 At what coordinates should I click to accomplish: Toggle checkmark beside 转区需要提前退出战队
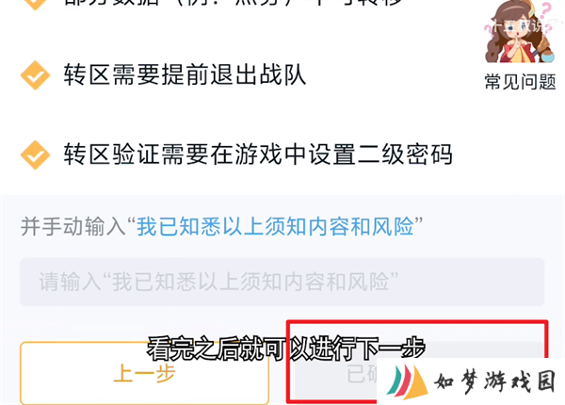point(35,75)
